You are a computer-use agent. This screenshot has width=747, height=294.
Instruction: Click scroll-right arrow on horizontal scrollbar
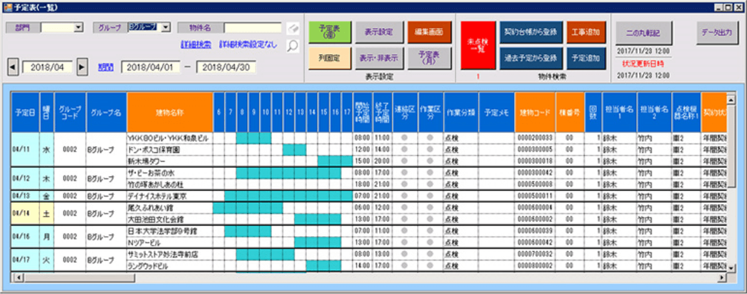722,277
